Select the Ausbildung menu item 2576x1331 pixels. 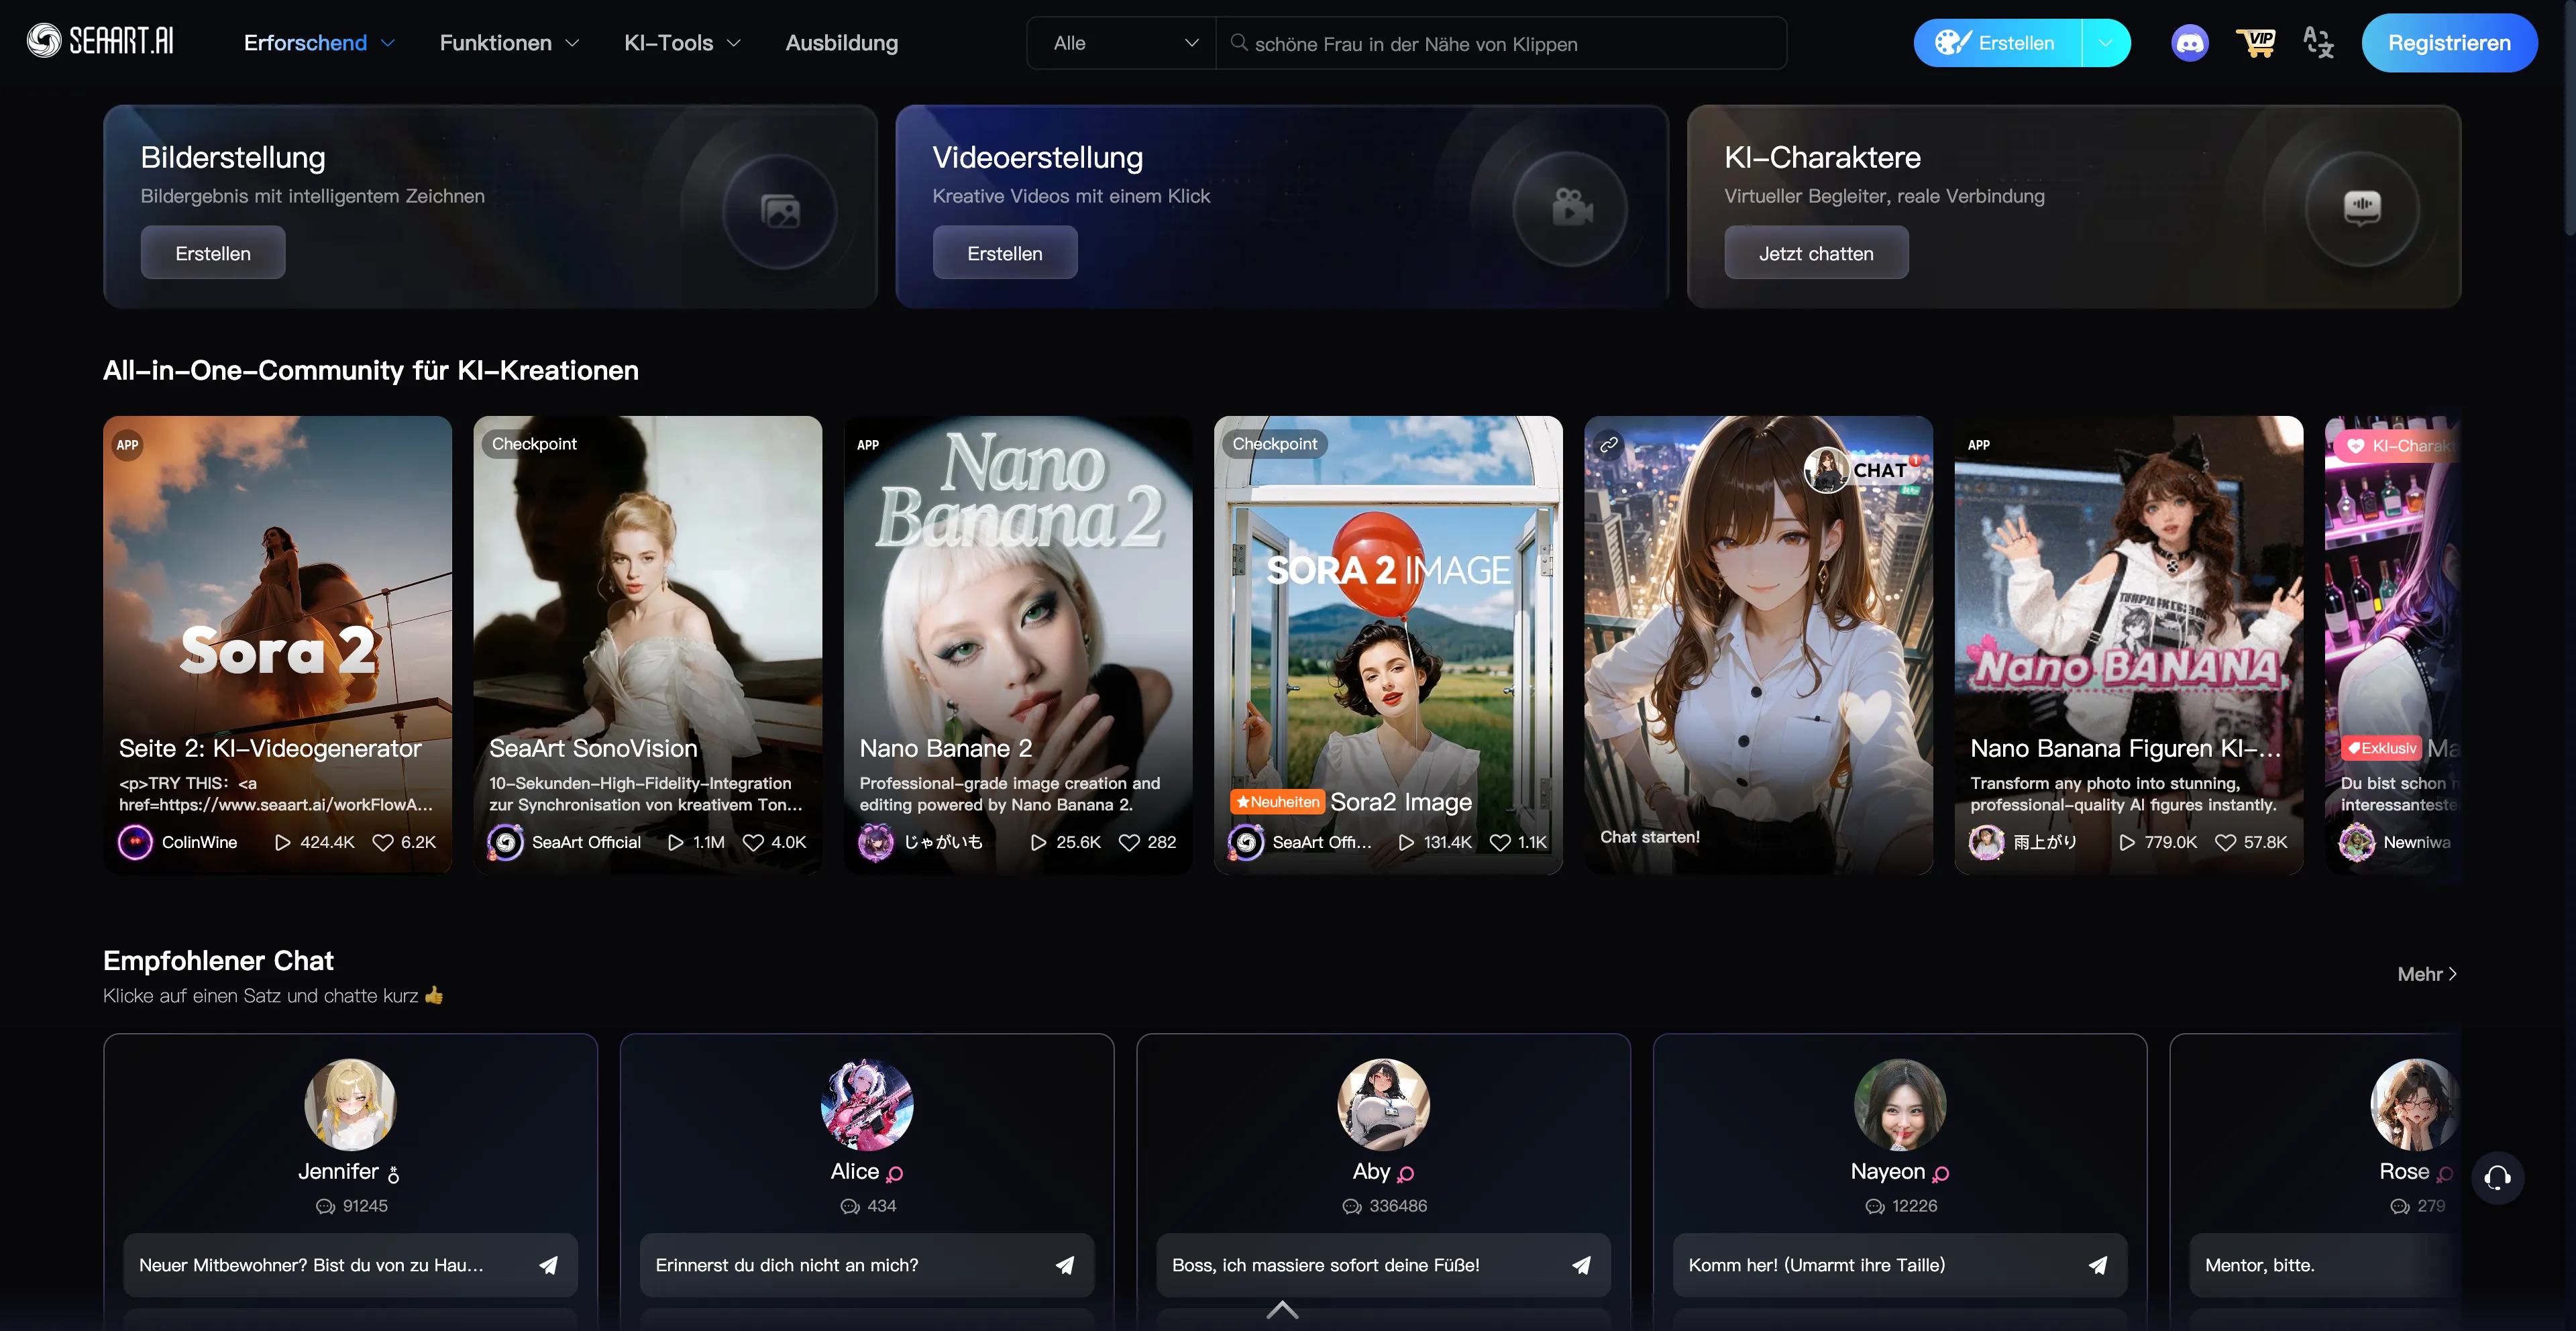click(x=841, y=43)
